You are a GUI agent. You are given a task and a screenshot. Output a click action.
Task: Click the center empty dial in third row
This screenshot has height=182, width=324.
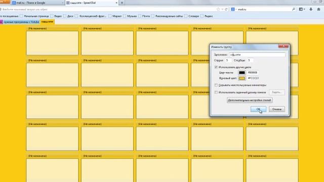(x=162, y=107)
